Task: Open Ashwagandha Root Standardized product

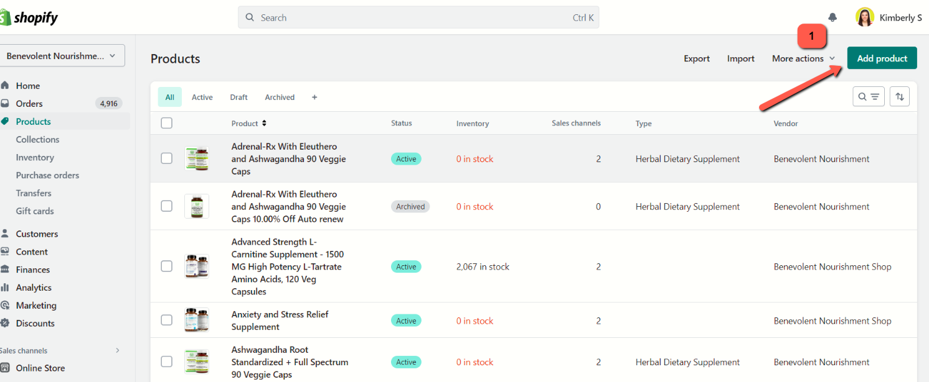Action: 290,362
